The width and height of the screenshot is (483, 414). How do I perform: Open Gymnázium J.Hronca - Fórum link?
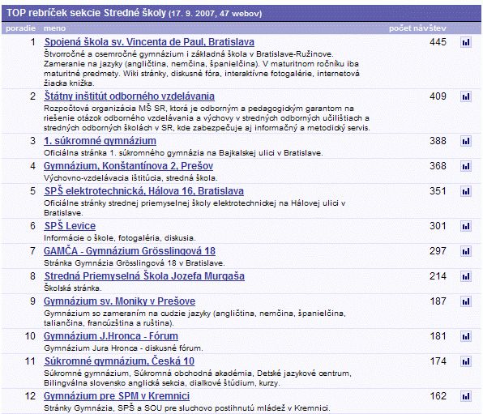click(111, 336)
